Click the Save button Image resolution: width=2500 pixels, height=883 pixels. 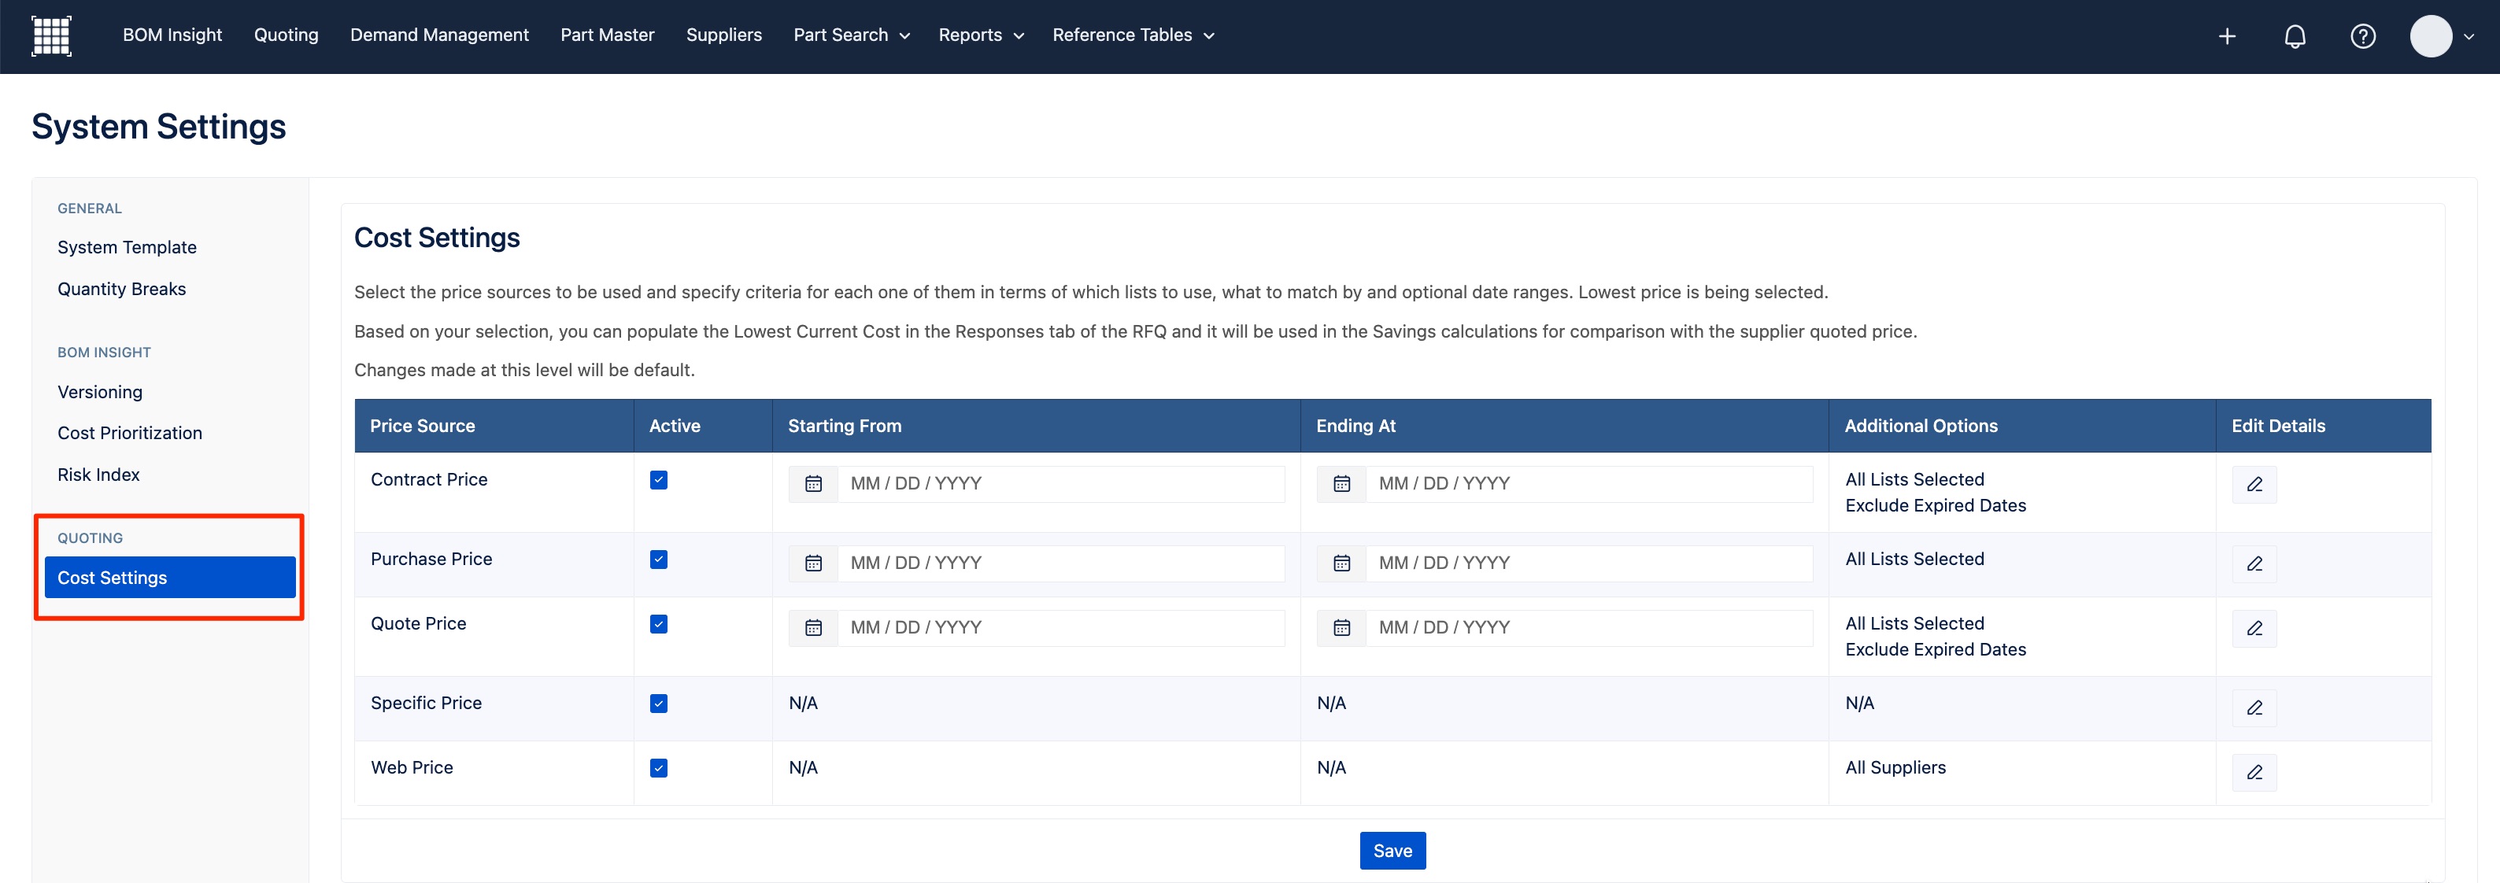coord(1392,851)
